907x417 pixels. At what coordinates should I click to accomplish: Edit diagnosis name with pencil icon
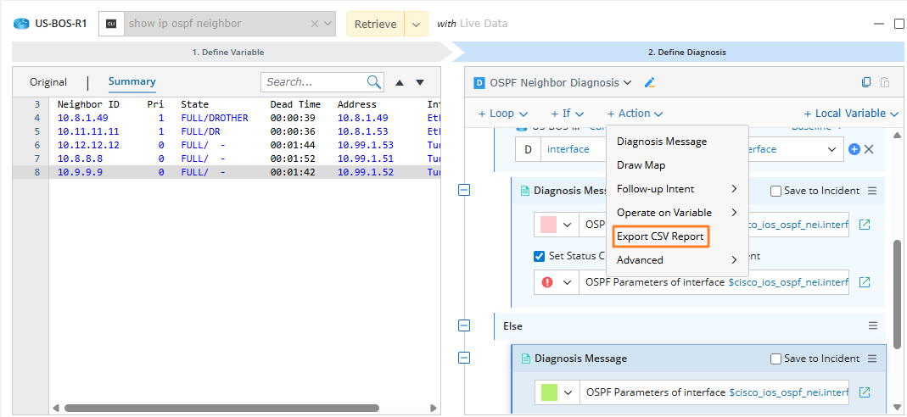click(x=650, y=83)
